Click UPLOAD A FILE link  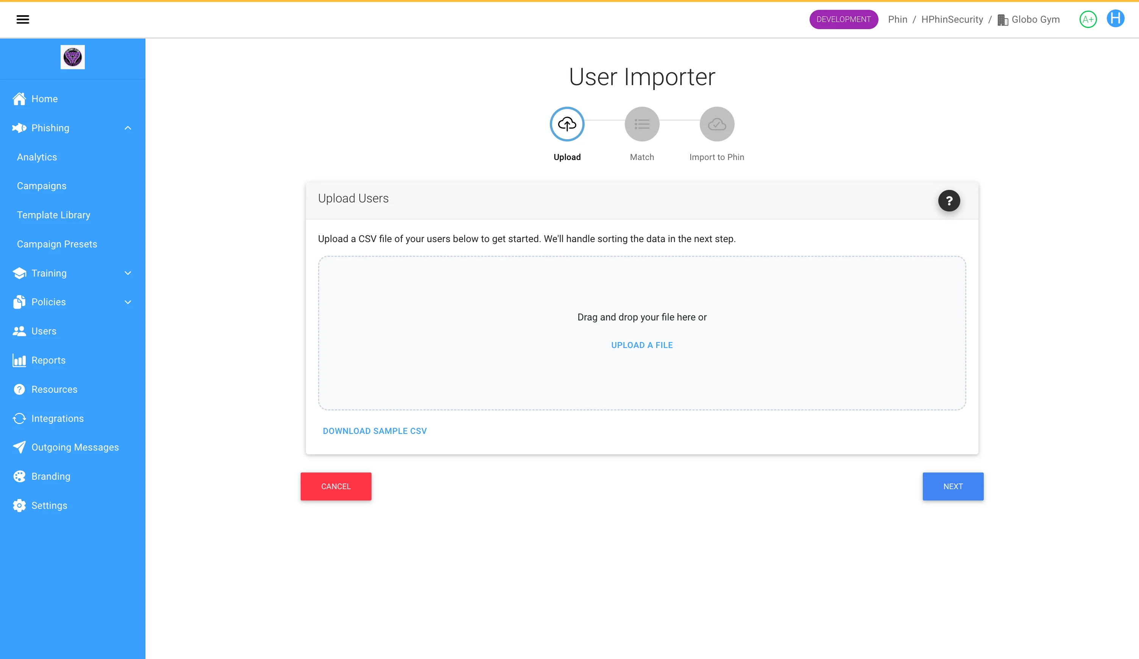642,345
